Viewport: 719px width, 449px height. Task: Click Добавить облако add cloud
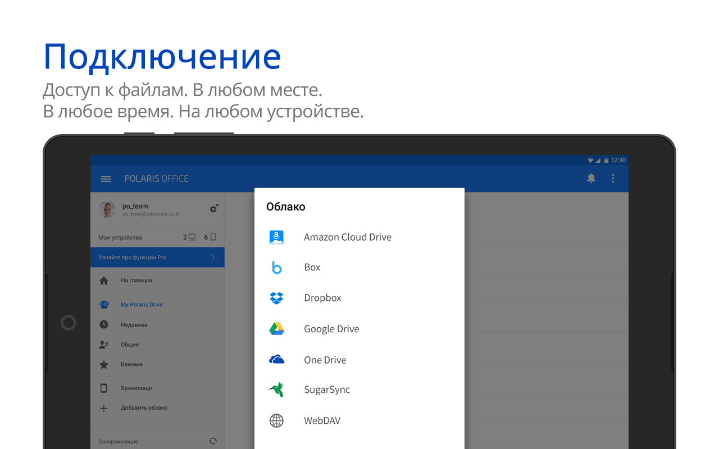coord(144,408)
